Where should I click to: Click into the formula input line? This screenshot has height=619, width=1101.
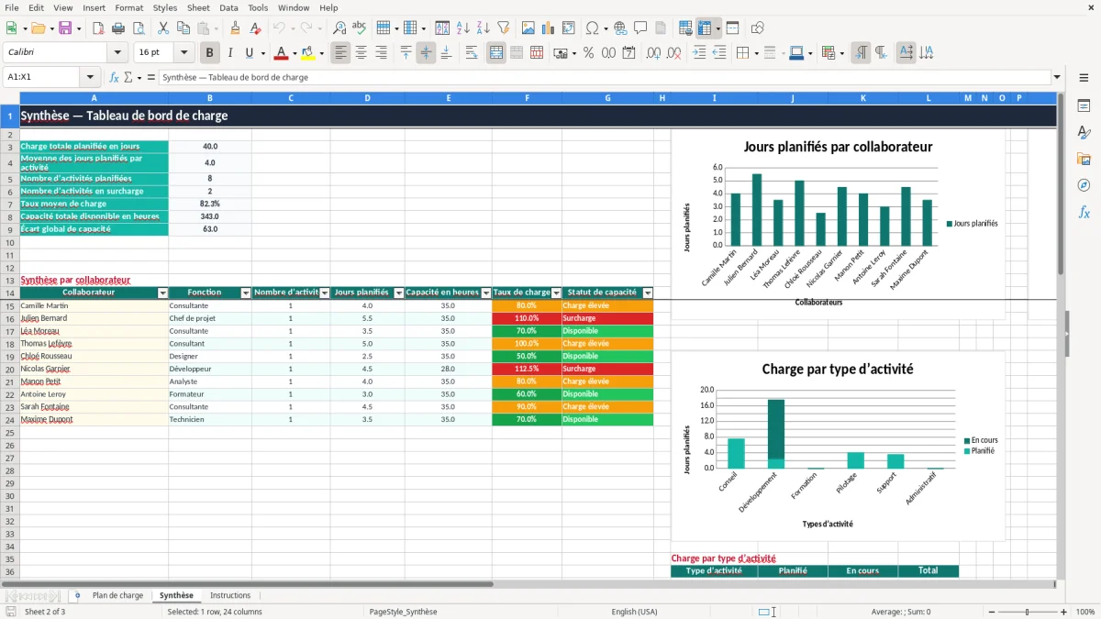pos(605,78)
